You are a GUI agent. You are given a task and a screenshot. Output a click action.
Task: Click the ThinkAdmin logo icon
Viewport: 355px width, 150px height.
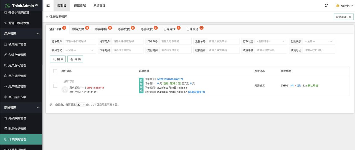[x=7, y=6]
